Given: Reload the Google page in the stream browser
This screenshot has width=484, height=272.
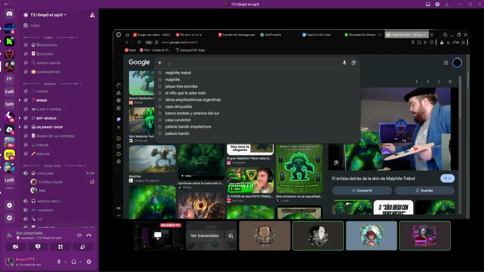Looking at the screenshot, I should tap(139, 42).
